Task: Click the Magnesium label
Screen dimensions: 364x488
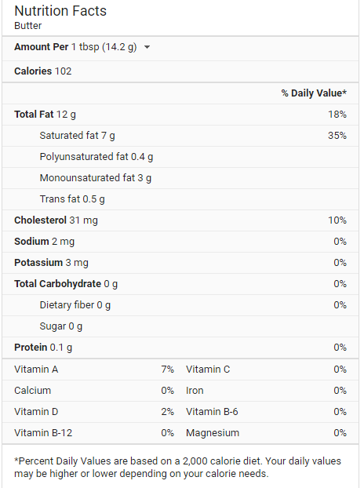Action: 213,433
